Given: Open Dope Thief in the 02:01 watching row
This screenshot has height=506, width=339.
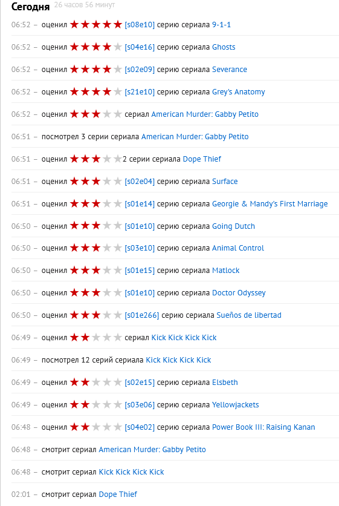Looking at the screenshot, I should pyautogui.click(x=118, y=494).
